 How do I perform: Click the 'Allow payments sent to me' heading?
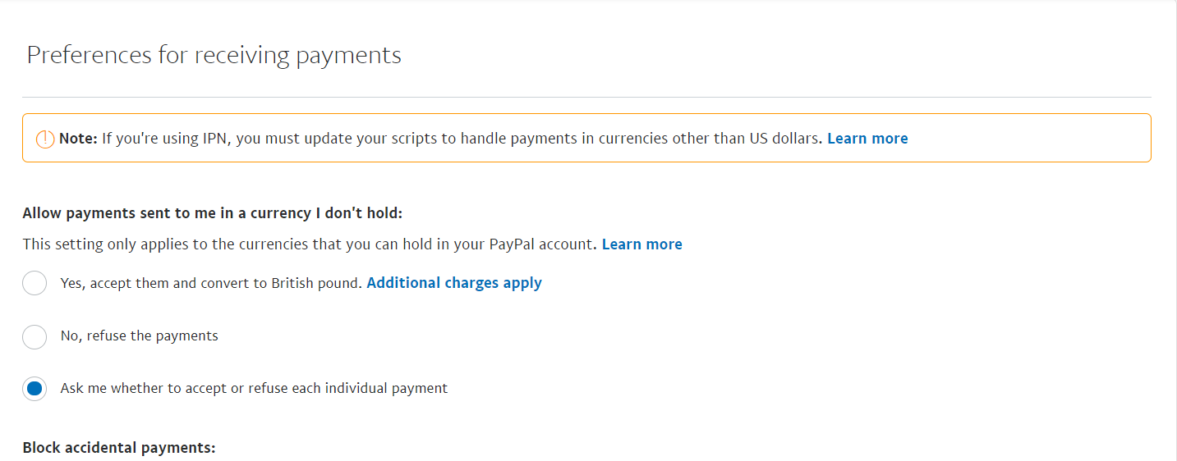click(213, 214)
